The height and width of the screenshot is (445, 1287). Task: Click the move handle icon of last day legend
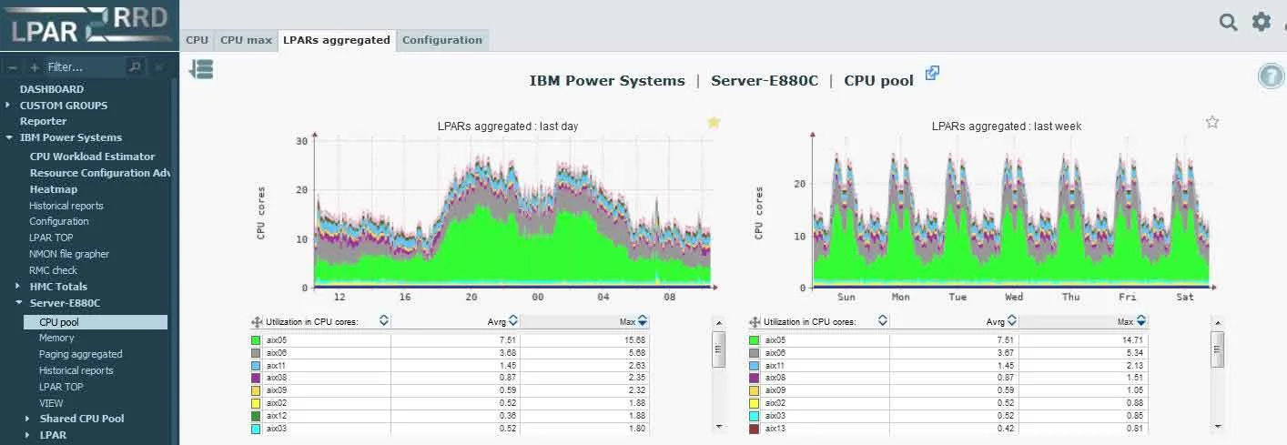(x=258, y=321)
